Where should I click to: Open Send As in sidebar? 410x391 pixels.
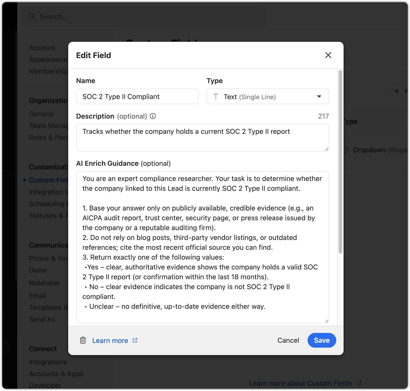click(x=42, y=319)
